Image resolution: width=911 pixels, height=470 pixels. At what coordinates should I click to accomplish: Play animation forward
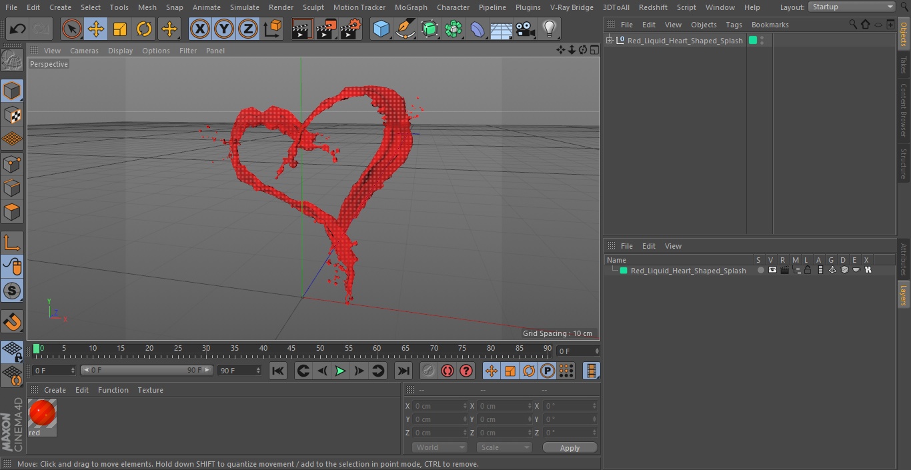pyautogui.click(x=340, y=371)
